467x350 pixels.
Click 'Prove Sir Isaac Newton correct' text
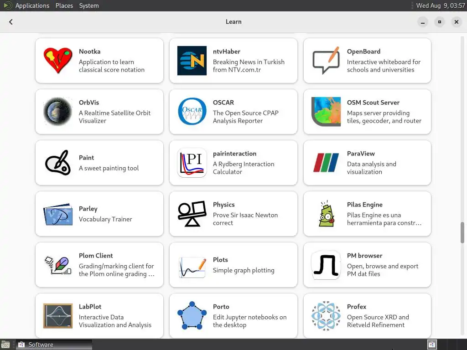(x=245, y=219)
